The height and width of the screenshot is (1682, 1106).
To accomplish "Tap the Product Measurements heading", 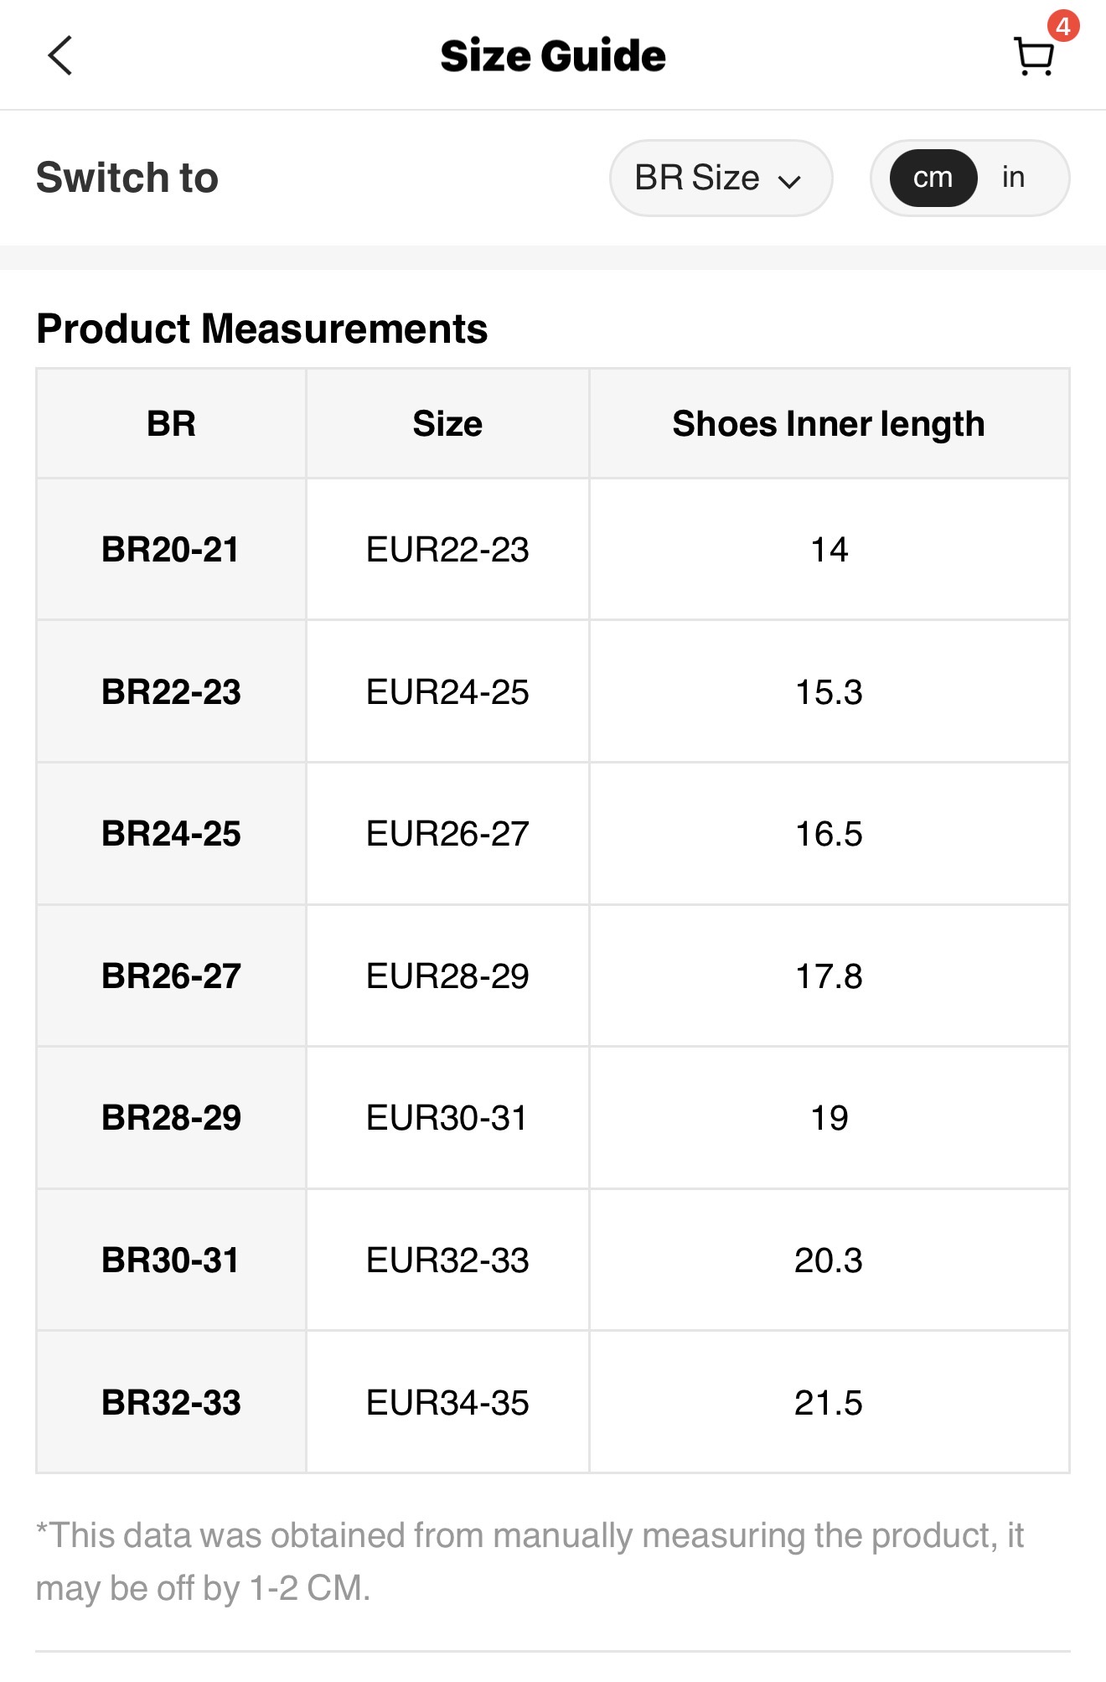I will point(262,329).
